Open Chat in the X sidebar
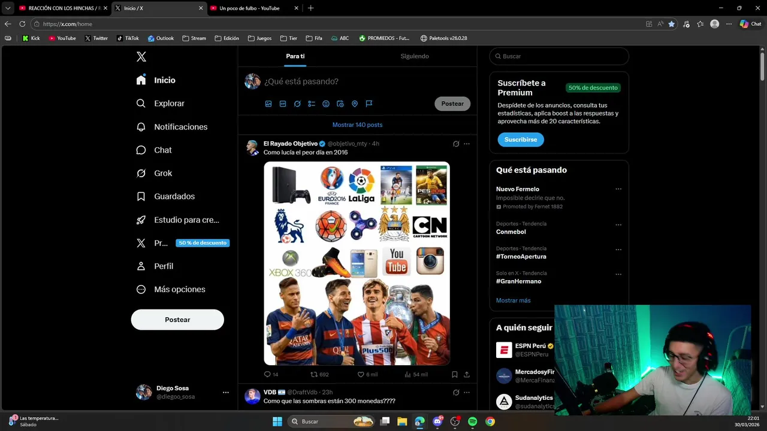 pyautogui.click(x=154, y=150)
